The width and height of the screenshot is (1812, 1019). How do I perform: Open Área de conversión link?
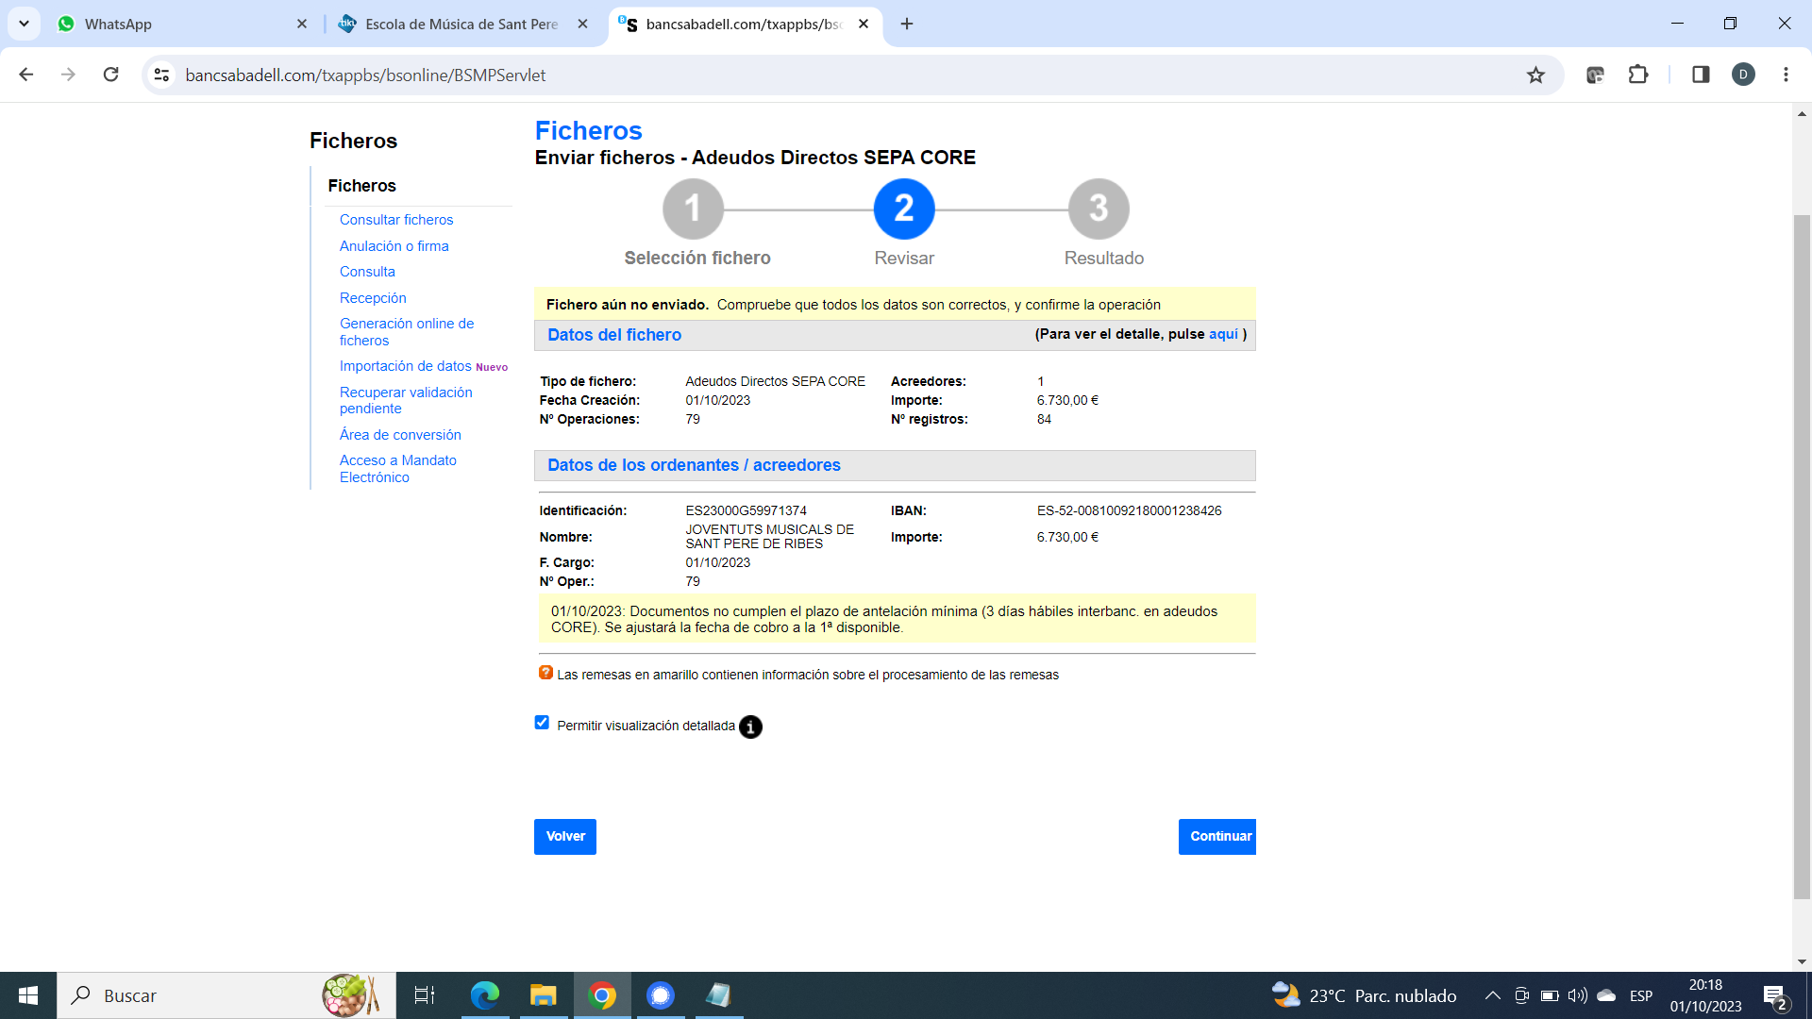pos(400,435)
